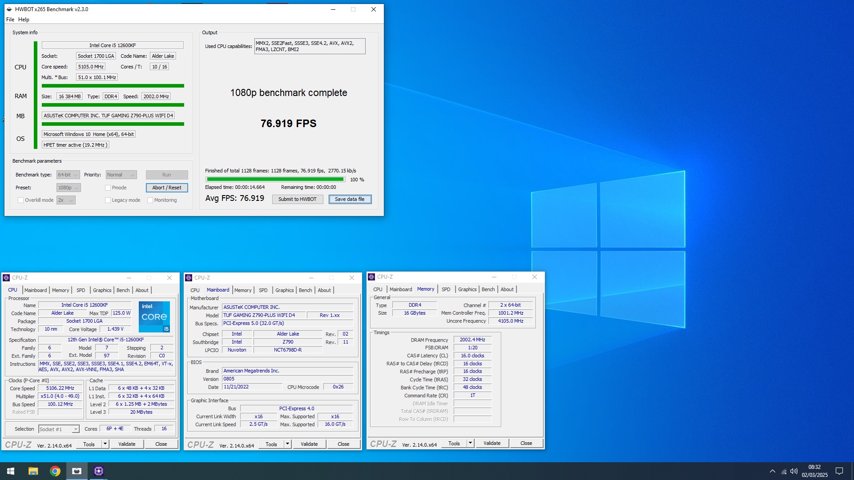The height and width of the screenshot is (480, 854).
Task: Open the notification center icon
Action: tap(839, 471)
